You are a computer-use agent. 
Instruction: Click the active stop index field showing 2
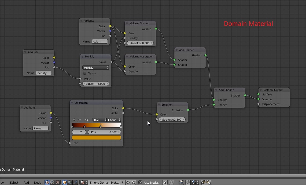pyautogui.click(x=79, y=132)
